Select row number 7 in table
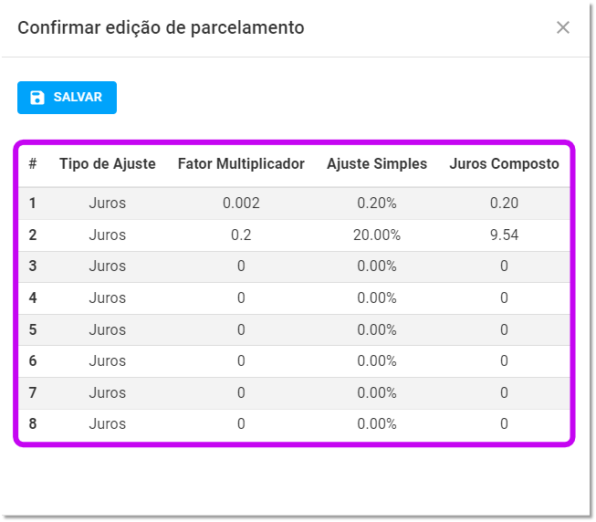596x522 pixels. tap(33, 393)
